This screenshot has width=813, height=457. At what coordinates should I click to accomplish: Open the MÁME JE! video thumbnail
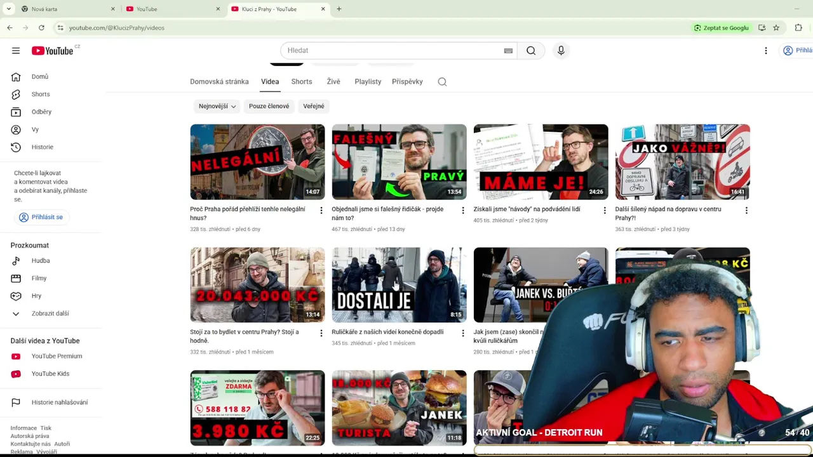[541, 162]
